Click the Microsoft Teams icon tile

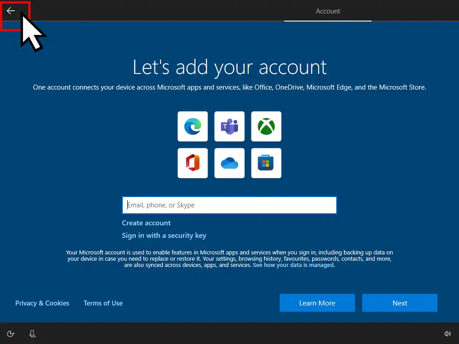pos(229,126)
